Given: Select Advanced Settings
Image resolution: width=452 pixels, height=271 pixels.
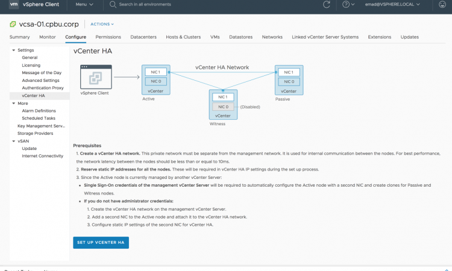Looking at the screenshot, I should [x=40, y=80].
